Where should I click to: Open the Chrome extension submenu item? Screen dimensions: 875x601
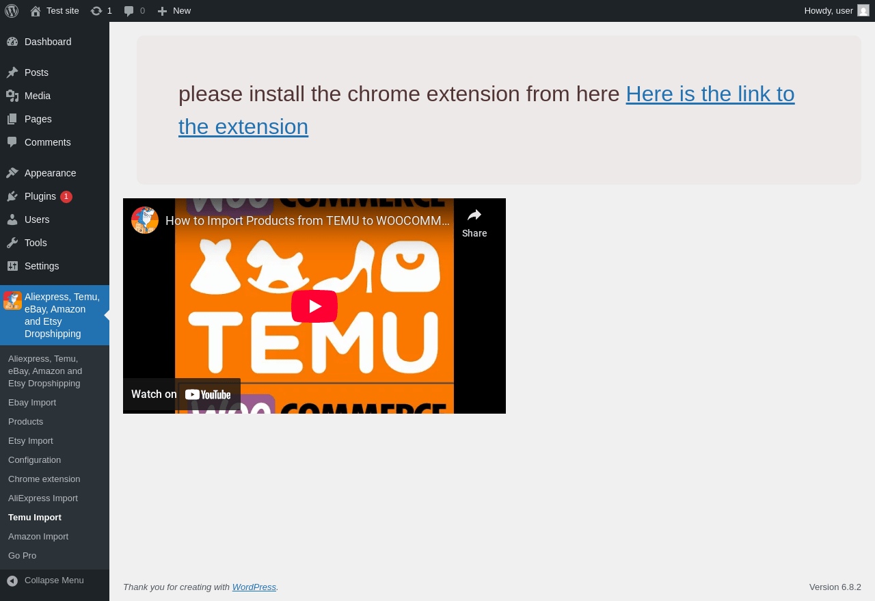[x=44, y=479]
